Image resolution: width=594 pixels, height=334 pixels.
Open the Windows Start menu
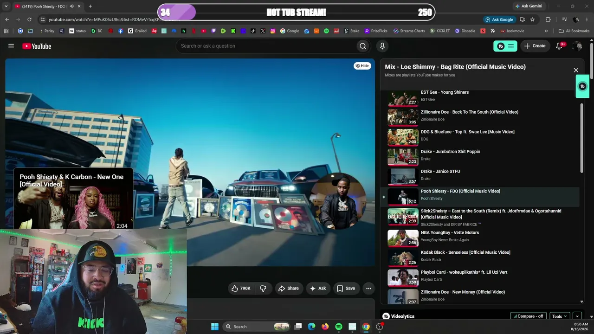click(x=215, y=327)
